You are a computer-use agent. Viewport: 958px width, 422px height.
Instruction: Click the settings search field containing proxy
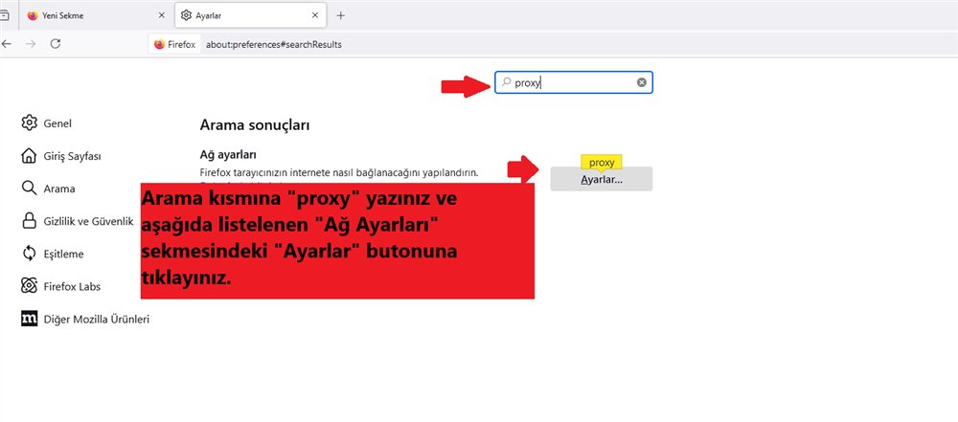pyautogui.click(x=574, y=82)
